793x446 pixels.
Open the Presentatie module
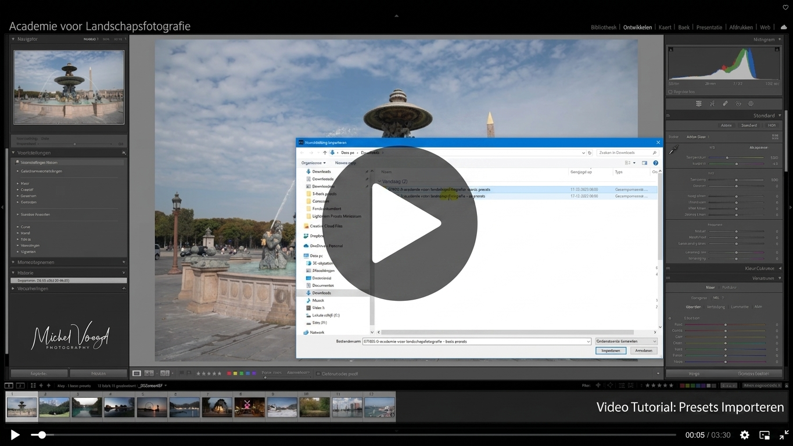pyautogui.click(x=709, y=27)
